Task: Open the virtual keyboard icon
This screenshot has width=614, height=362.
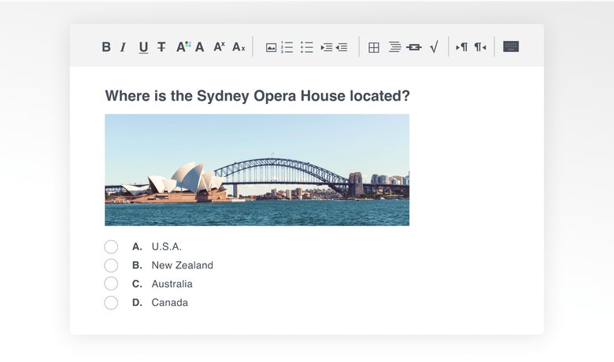Action: 511,46
